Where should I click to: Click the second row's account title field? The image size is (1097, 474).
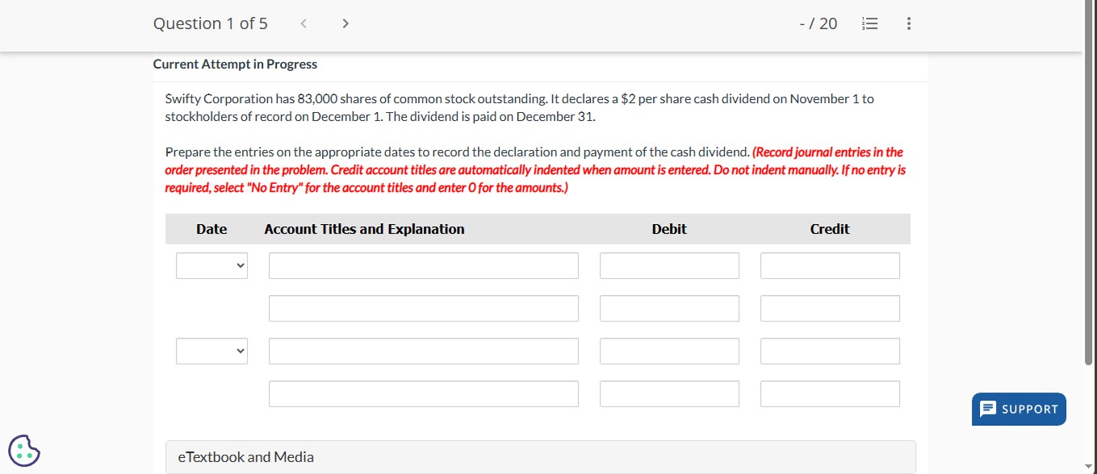click(x=423, y=307)
